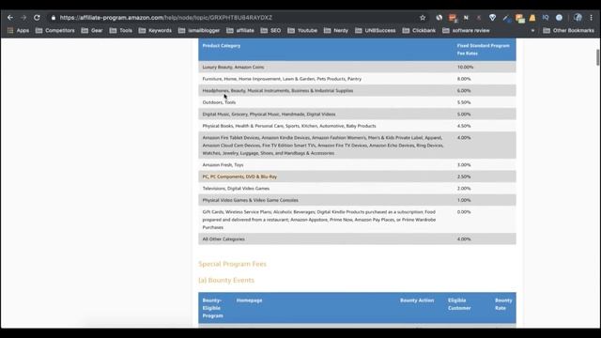Show hidden bookmarks overflow chevron
Viewport: 601px width, 338px height.
[532, 30]
